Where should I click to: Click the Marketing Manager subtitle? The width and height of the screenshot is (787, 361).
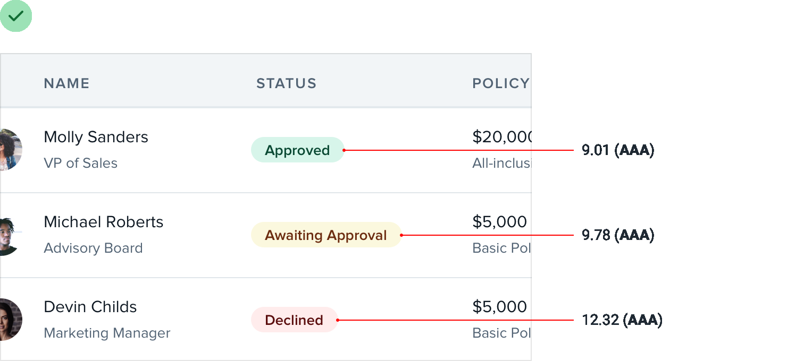(107, 333)
